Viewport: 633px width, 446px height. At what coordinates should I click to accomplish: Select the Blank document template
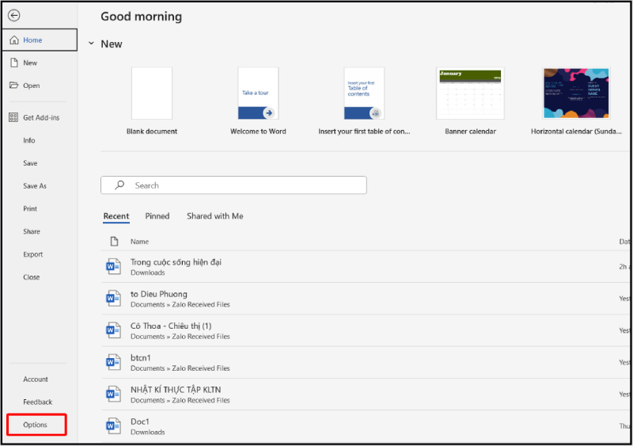(152, 93)
